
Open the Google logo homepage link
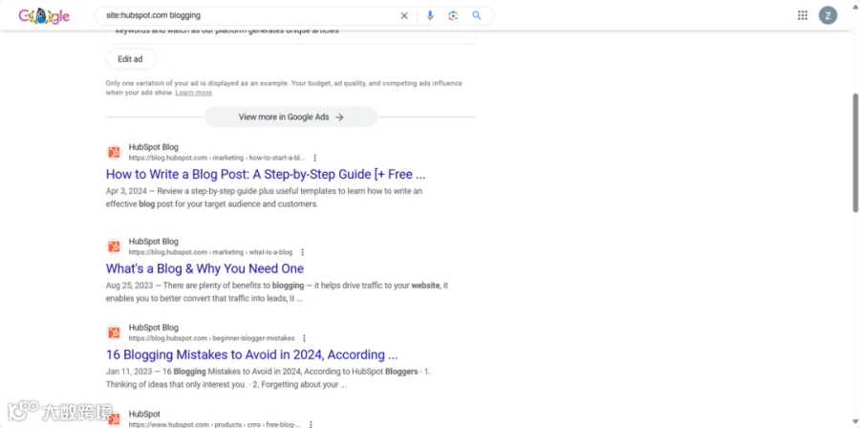click(44, 16)
